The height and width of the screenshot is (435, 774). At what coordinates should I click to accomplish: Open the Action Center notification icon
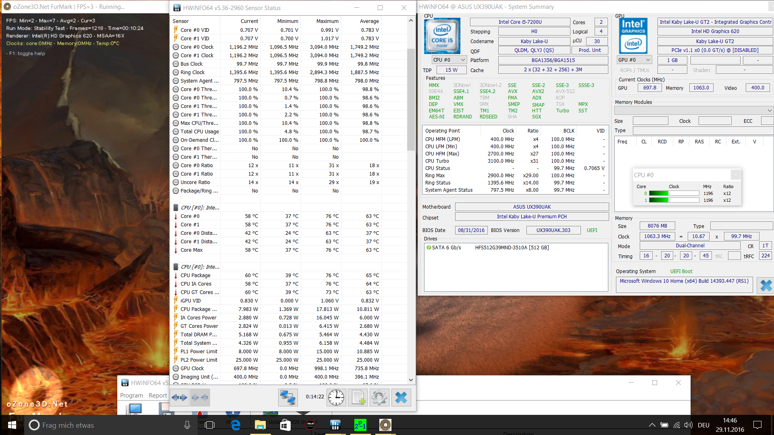point(757,425)
